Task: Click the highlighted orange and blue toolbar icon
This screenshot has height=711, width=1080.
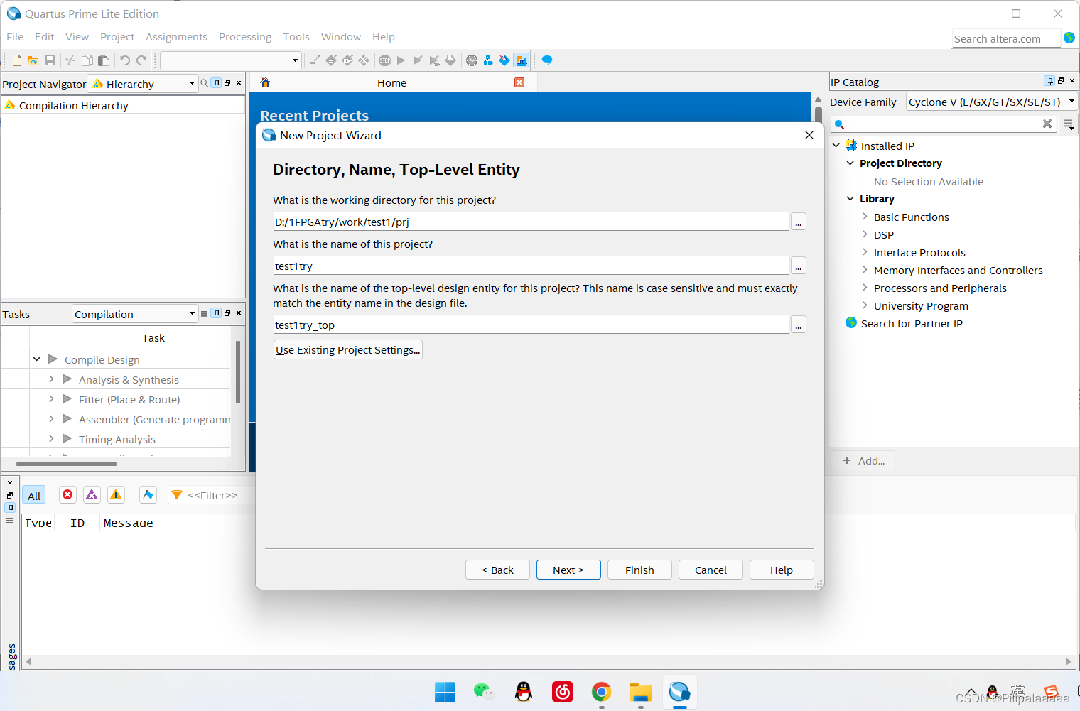Action: pyautogui.click(x=521, y=60)
